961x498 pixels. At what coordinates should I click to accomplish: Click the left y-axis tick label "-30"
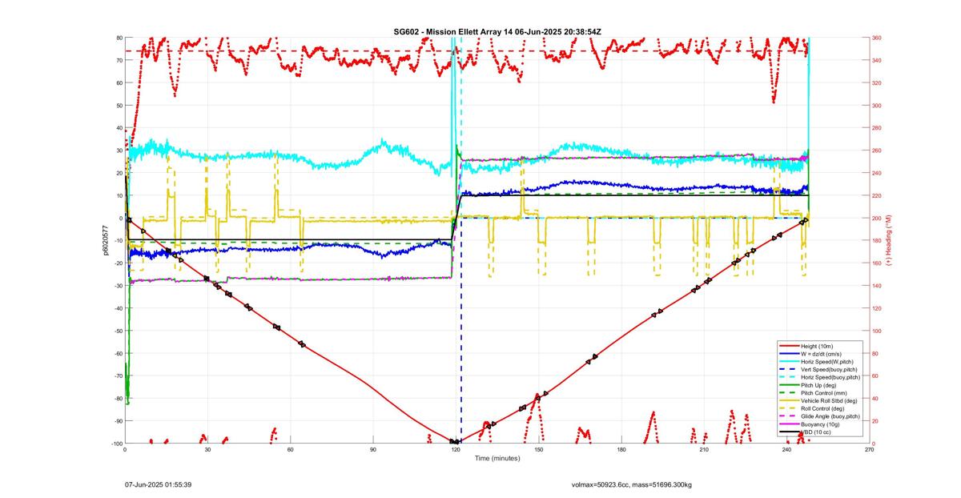[117, 286]
